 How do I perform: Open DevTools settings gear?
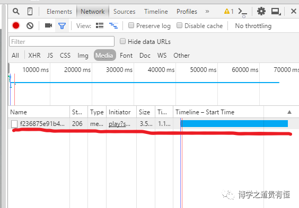(261, 11)
